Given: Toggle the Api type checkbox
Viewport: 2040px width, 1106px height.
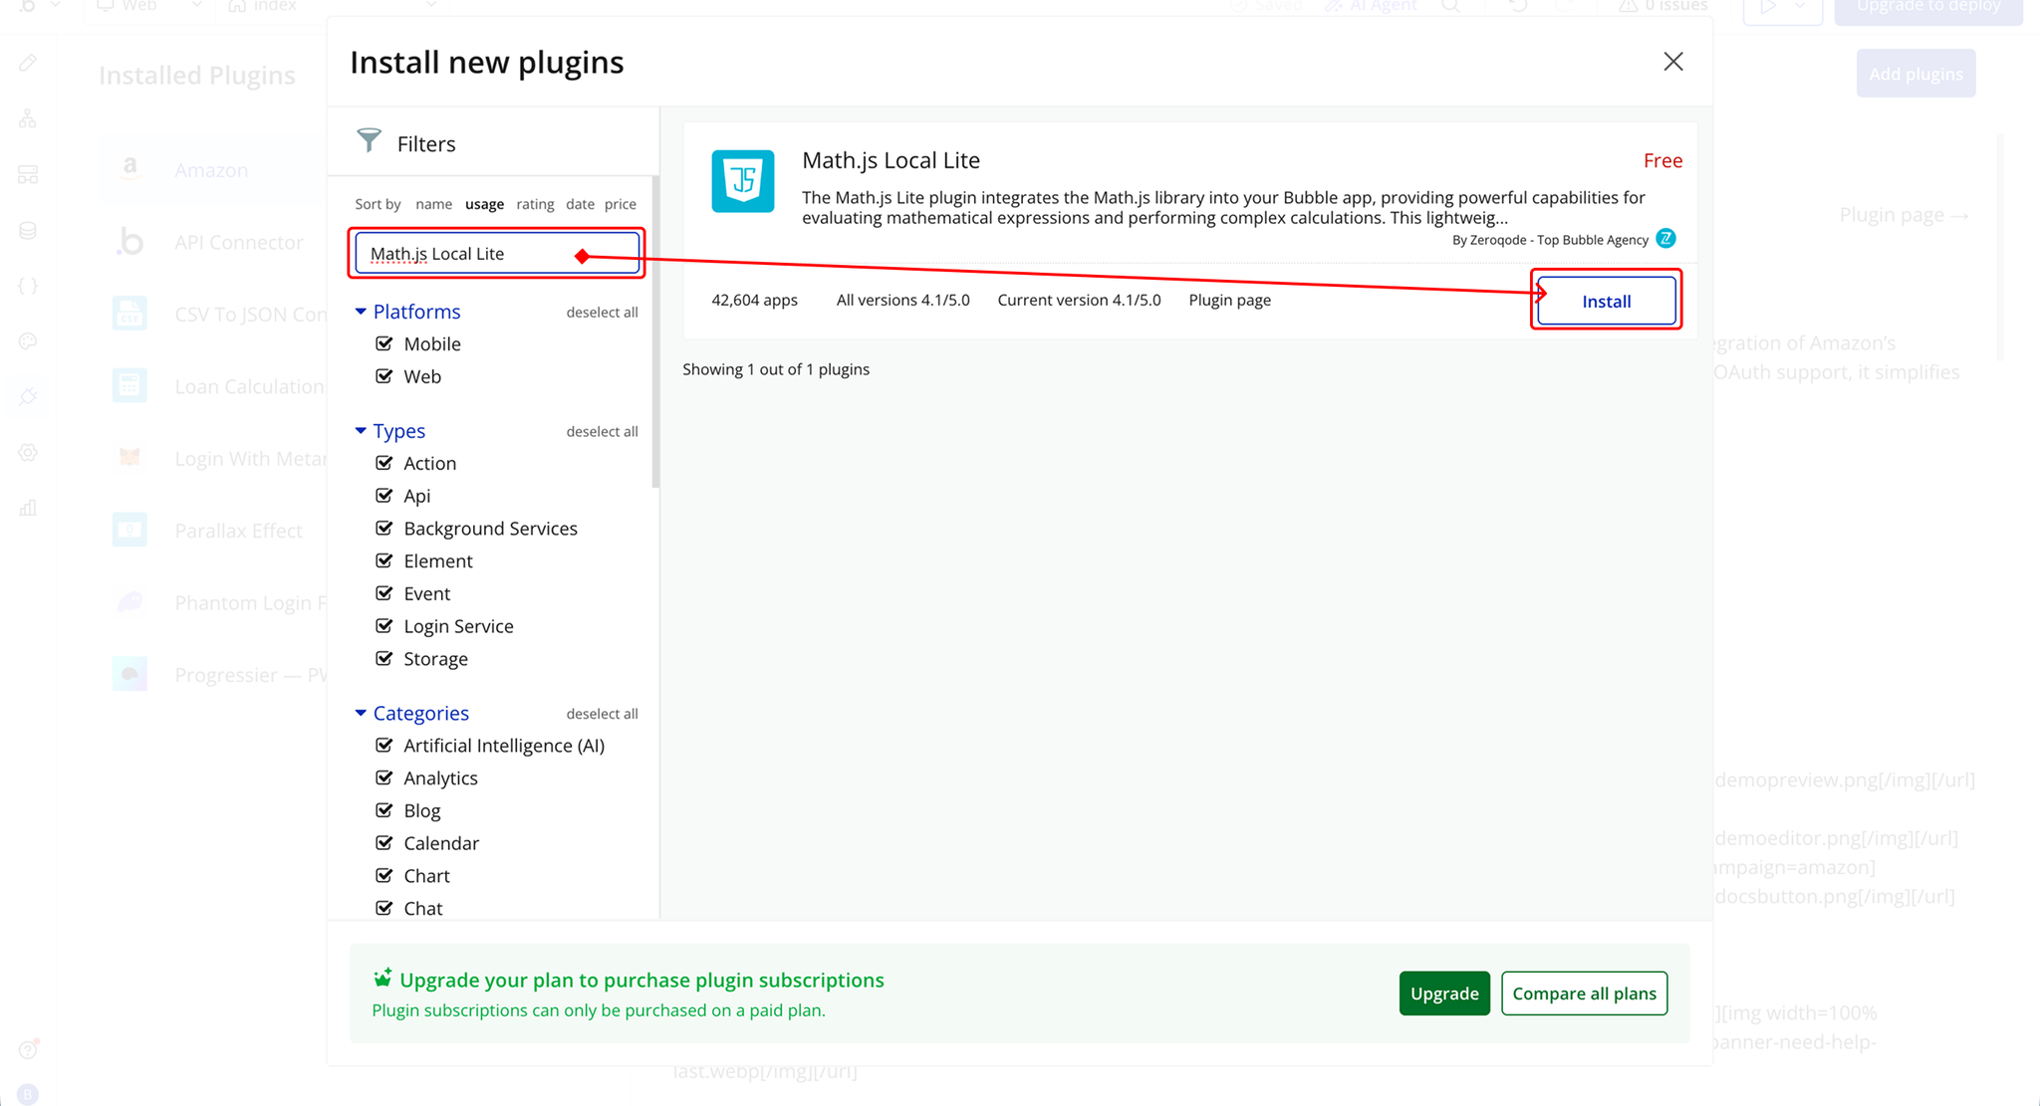Looking at the screenshot, I should pyautogui.click(x=383, y=496).
